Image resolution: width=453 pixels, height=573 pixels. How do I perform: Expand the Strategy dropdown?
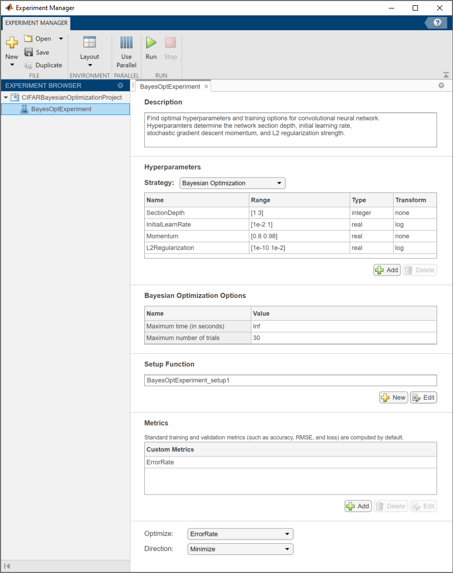point(232,183)
